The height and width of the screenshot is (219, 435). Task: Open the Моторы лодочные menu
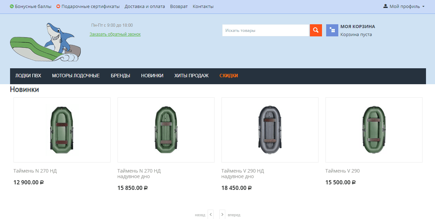click(x=76, y=76)
